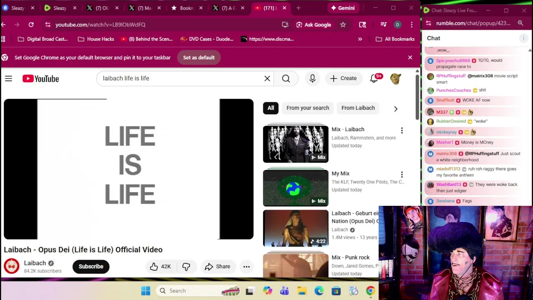Viewport: 533px width, 300px height.
Task: Click the Windows taskbar search box
Action: tap(199, 291)
